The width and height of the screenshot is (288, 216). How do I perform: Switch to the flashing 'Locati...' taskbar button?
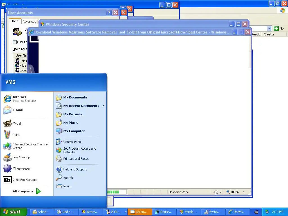140,212
